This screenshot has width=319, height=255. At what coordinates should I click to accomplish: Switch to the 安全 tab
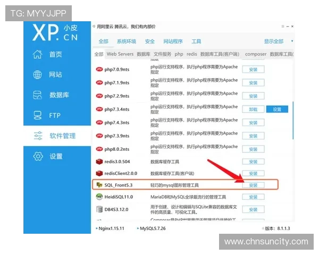point(150,41)
